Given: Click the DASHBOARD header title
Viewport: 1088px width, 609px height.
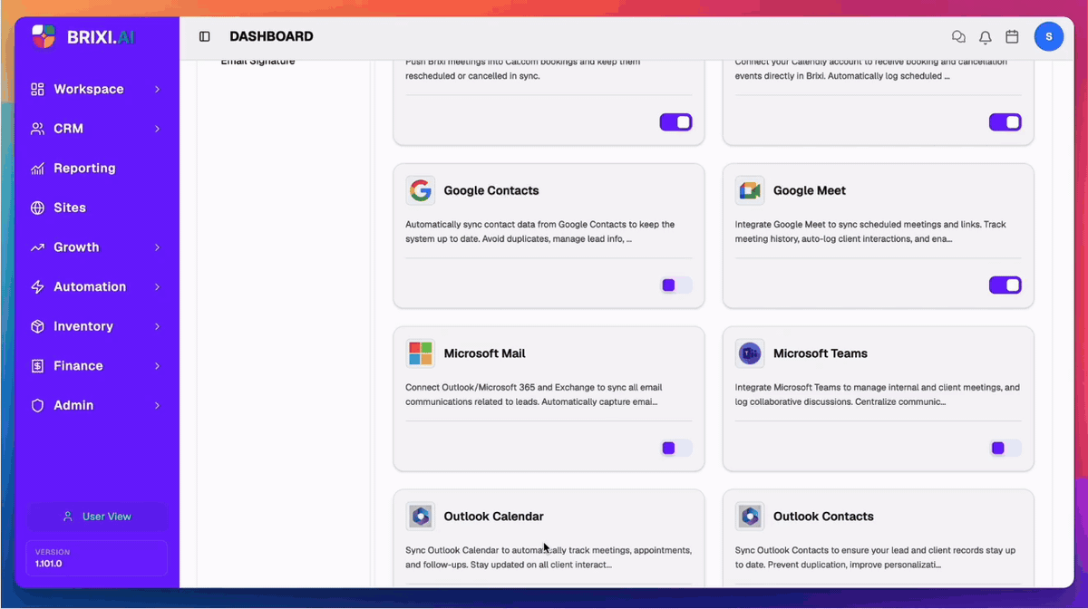Looking at the screenshot, I should pyautogui.click(x=271, y=37).
